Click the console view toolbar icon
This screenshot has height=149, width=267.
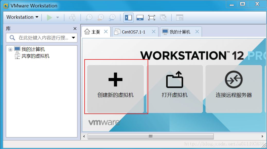pos(180,17)
